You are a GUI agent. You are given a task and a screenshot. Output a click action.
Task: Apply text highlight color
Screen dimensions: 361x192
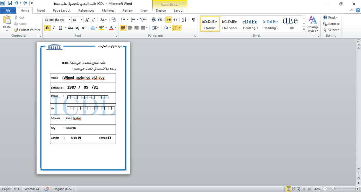tap(102, 28)
